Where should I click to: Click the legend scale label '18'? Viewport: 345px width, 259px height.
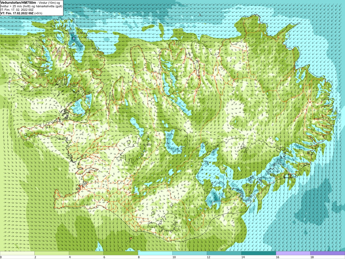(x=312, y=257)
